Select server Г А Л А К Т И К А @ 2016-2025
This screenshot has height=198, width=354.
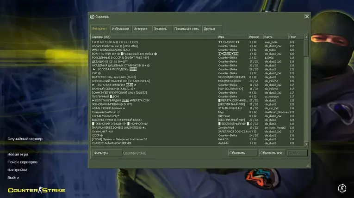pyautogui.click(x=197, y=42)
